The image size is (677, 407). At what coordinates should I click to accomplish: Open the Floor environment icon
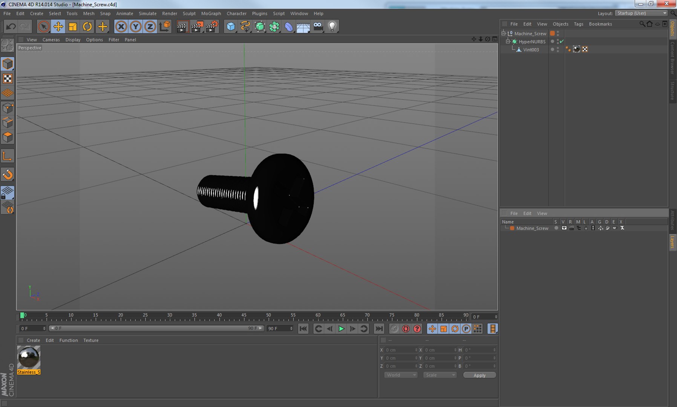coord(303,26)
